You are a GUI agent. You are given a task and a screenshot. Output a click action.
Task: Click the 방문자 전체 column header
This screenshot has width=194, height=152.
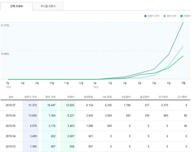(31, 97)
